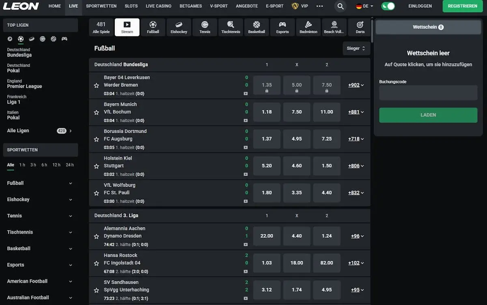This screenshot has width=487, height=305.
Task: Open stream icon for Bayern Munich match
Action: pos(246,120)
